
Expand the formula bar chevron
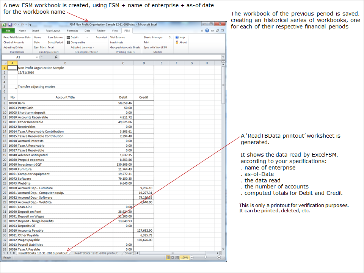point(224,57)
